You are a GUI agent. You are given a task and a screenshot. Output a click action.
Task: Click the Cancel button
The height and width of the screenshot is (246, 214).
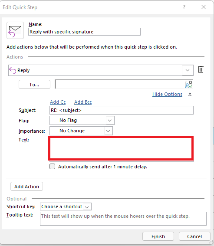(x=194, y=236)
